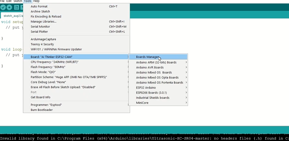Viewport: 289px width, 141px height.
Task: Select ArduImageCapture tool
Action: 77,39
